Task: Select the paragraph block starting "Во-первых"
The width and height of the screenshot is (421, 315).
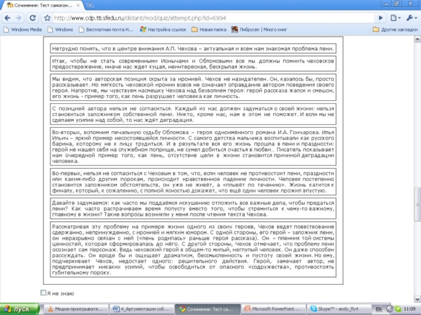Action: [193, 182]
